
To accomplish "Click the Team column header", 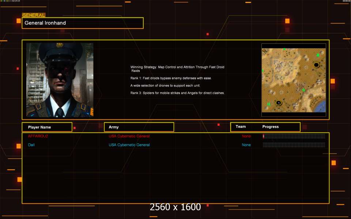I will click(x=241, y=127).
